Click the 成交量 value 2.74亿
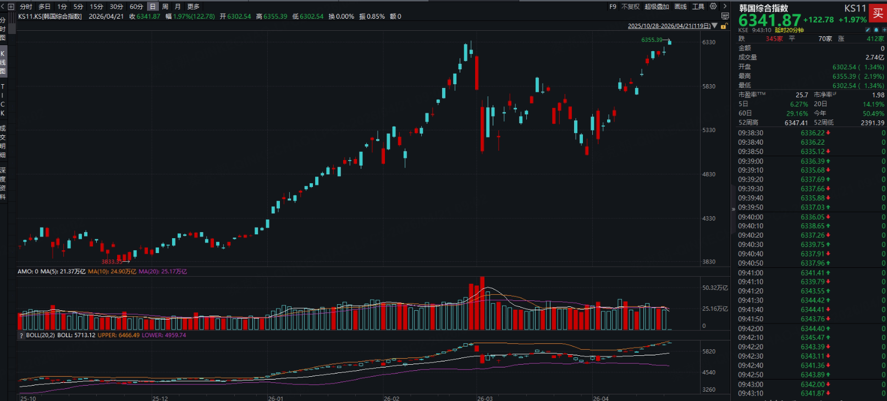The height and width of the screenshot is (401, 887). click(875, 58)
